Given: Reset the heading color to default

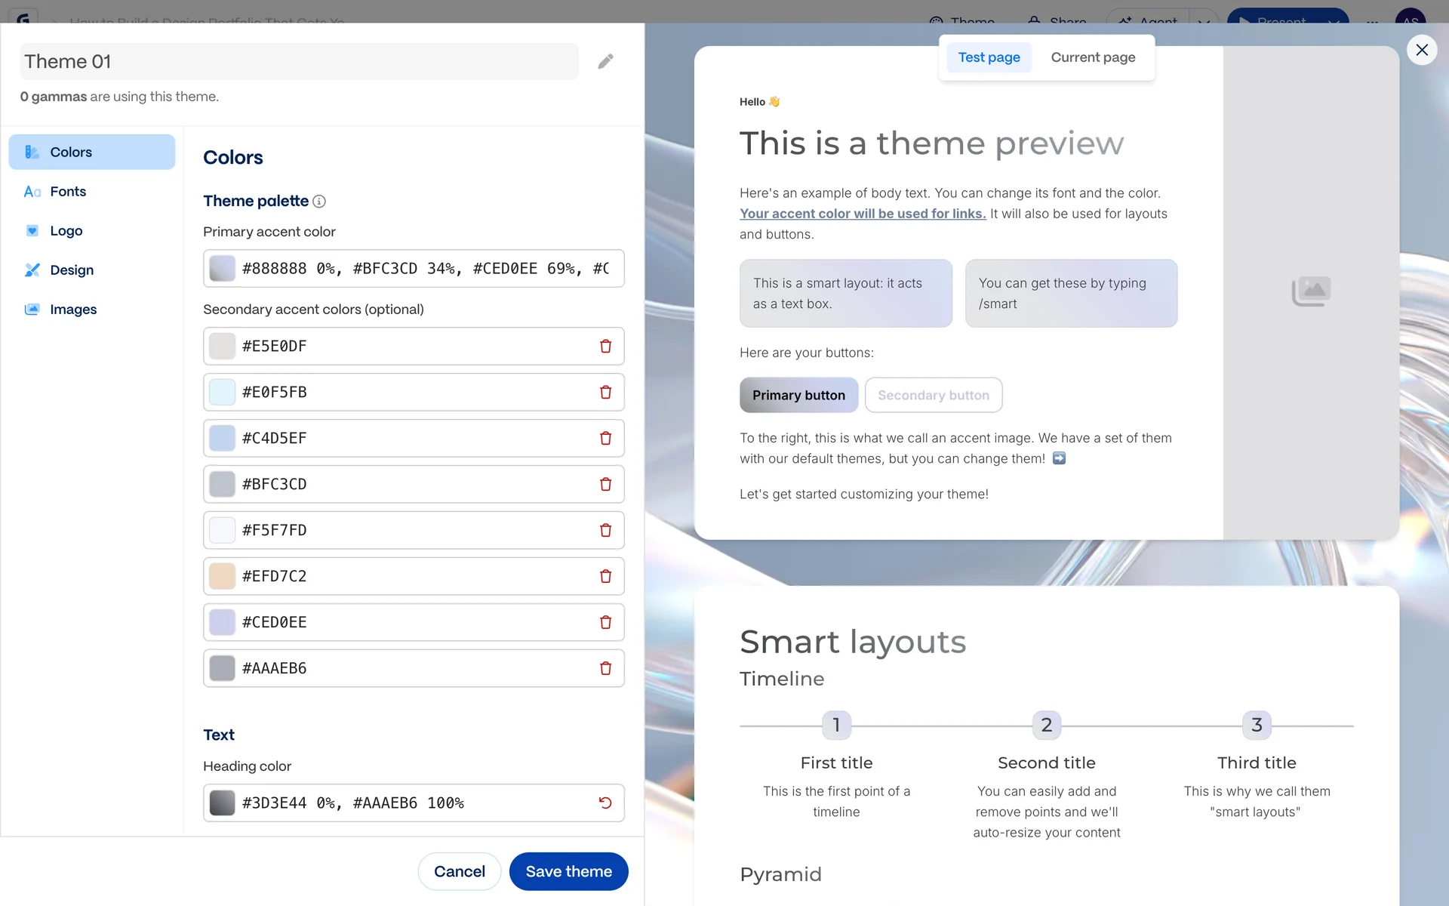Looking at the screenshot, I should point(605,803).
